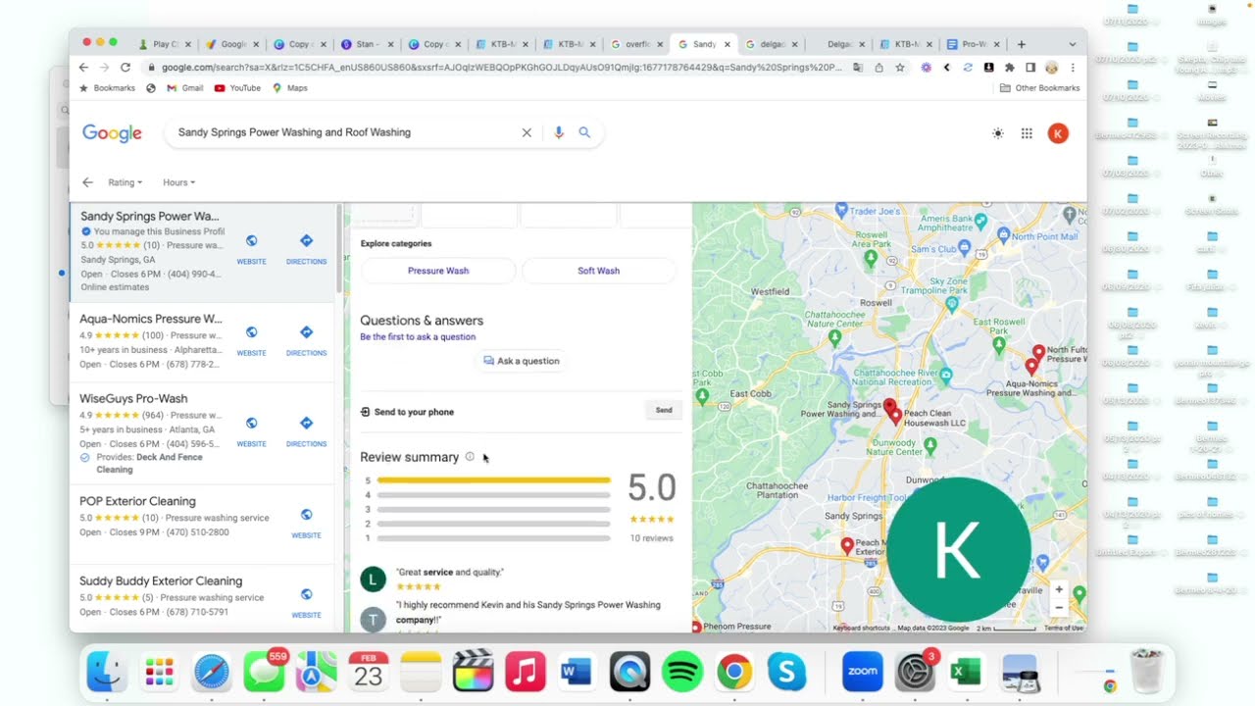Open the Rating filter dropdown
This screenshot has height=706, width=1255.
125,182
